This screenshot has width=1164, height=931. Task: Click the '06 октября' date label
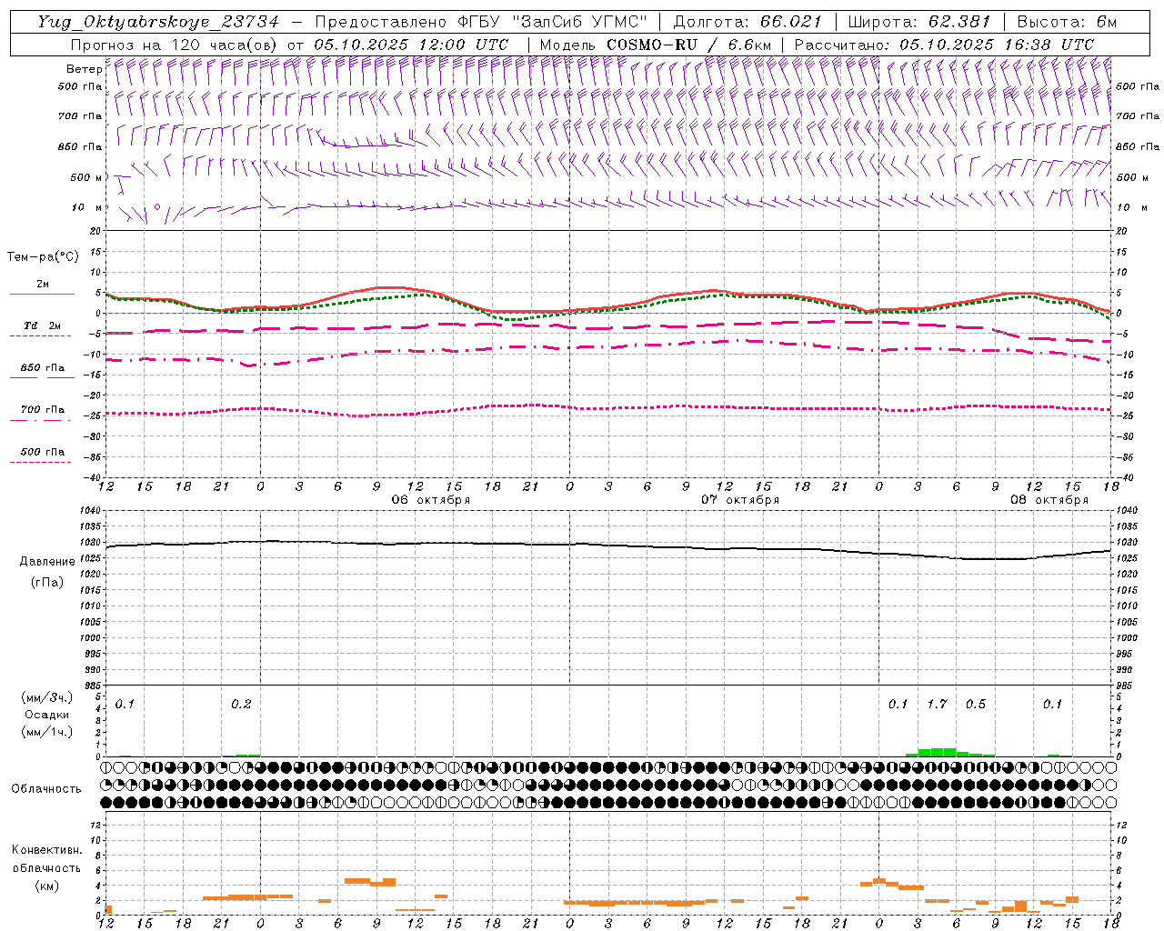coord(430,500)
